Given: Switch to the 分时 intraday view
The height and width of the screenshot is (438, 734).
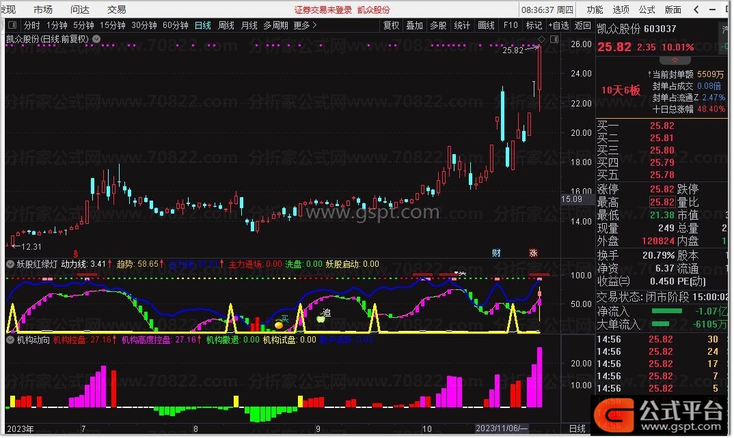Looking at the screenshot, I should pos(32,25).
